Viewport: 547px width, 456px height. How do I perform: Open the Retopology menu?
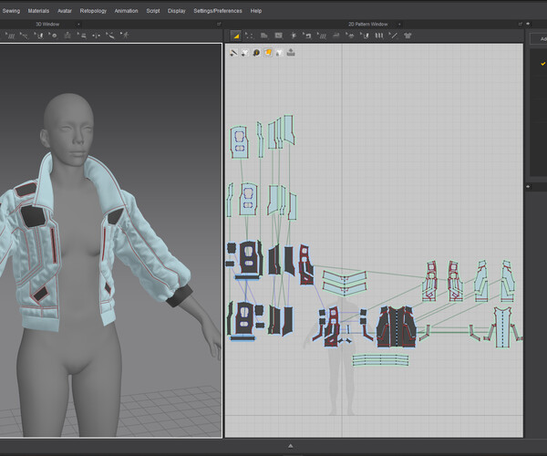click(x=93, y=11)
